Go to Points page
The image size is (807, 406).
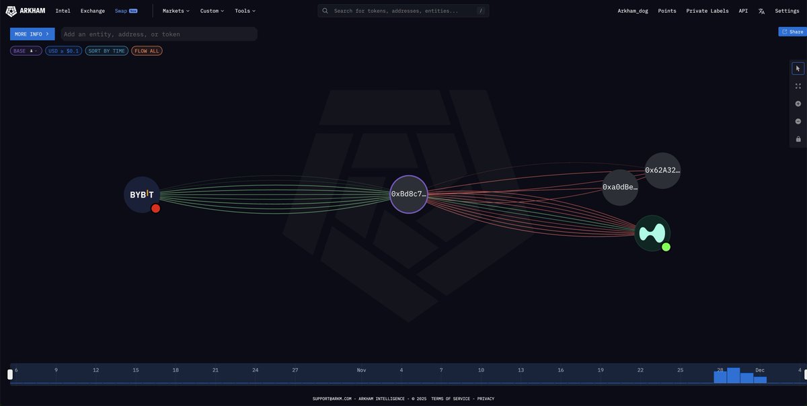tap(667, 11)
